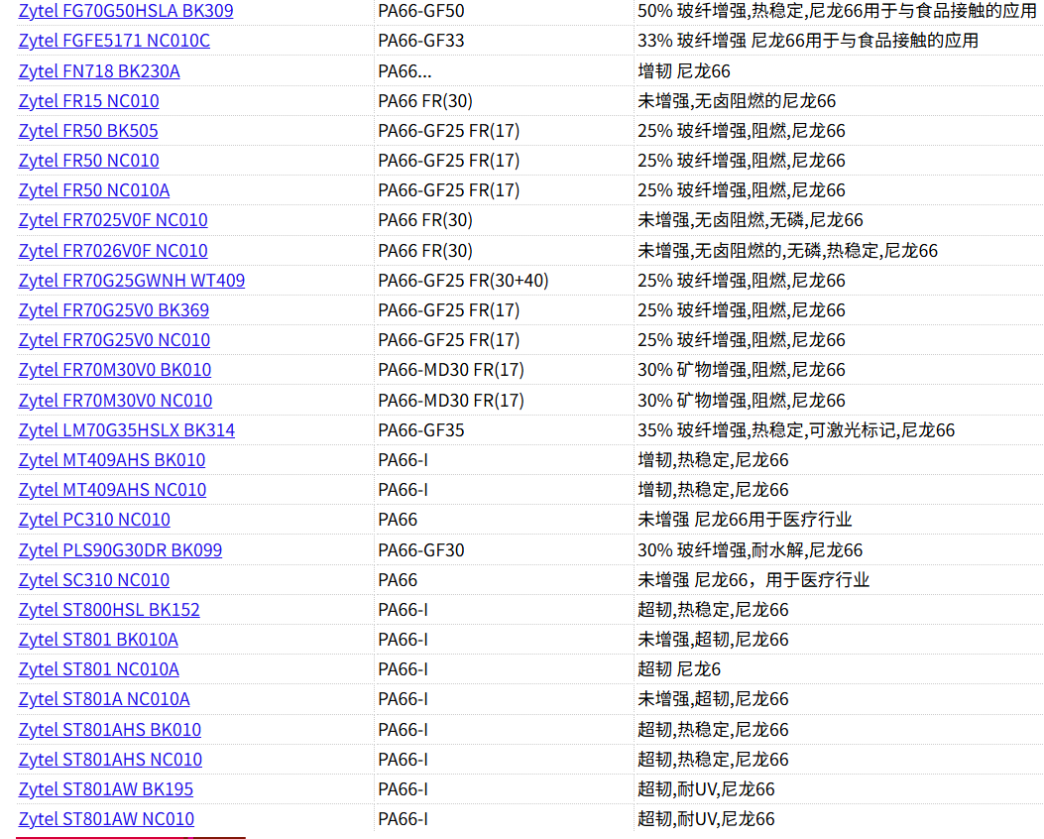Click the Zytel SC310 NC010 link
1044x839 pixels.
click(x=94, y=580)
